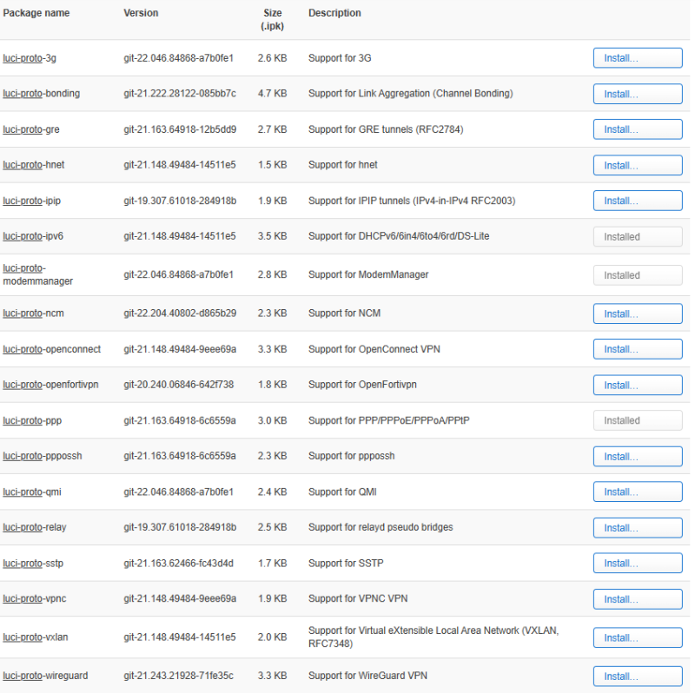Install the luci-proto-ipip package
This screenshot has width=695, height=693.
637,201
